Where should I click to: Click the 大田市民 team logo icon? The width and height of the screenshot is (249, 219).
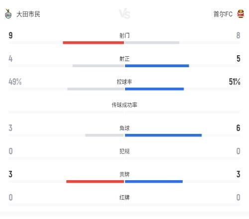(x=8, y=14)
